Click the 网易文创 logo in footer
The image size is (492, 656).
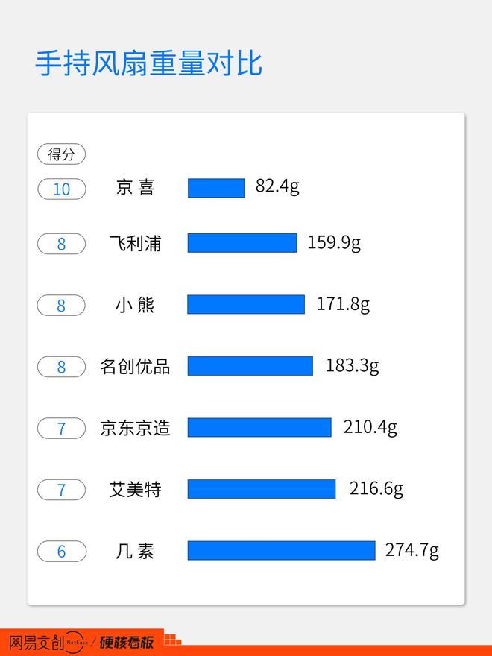pos(37,643)
